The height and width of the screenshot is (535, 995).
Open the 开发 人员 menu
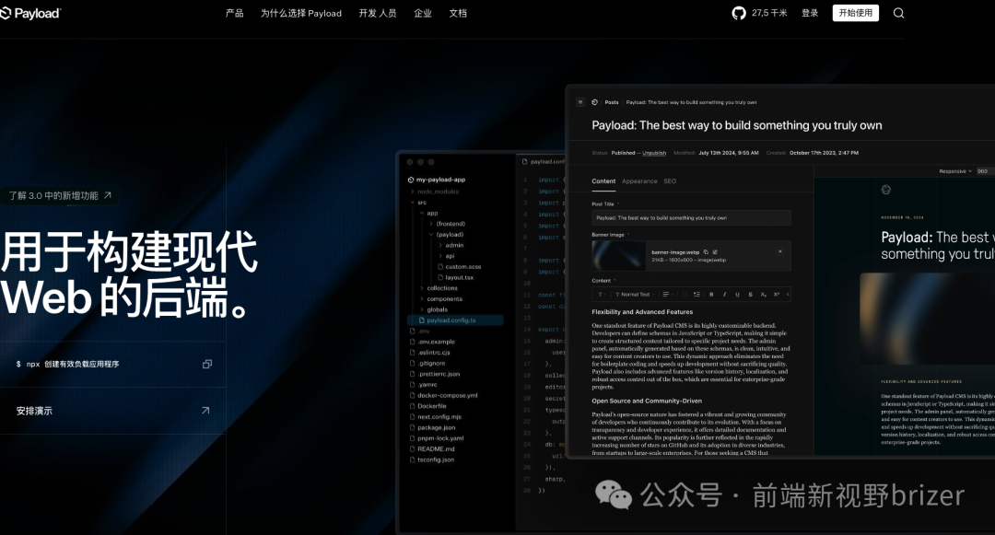click(378, 13)
